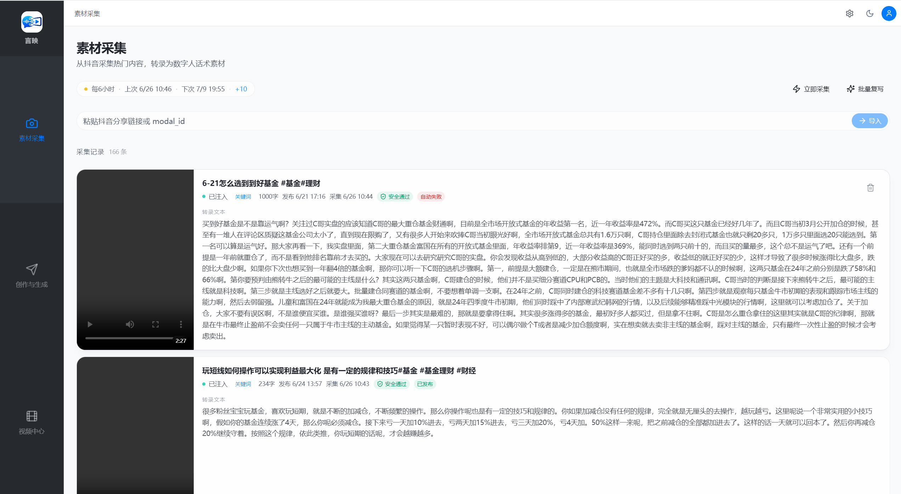
Task: Click 关键词 link in 玩短线 record
Action: tap(243, 384)
